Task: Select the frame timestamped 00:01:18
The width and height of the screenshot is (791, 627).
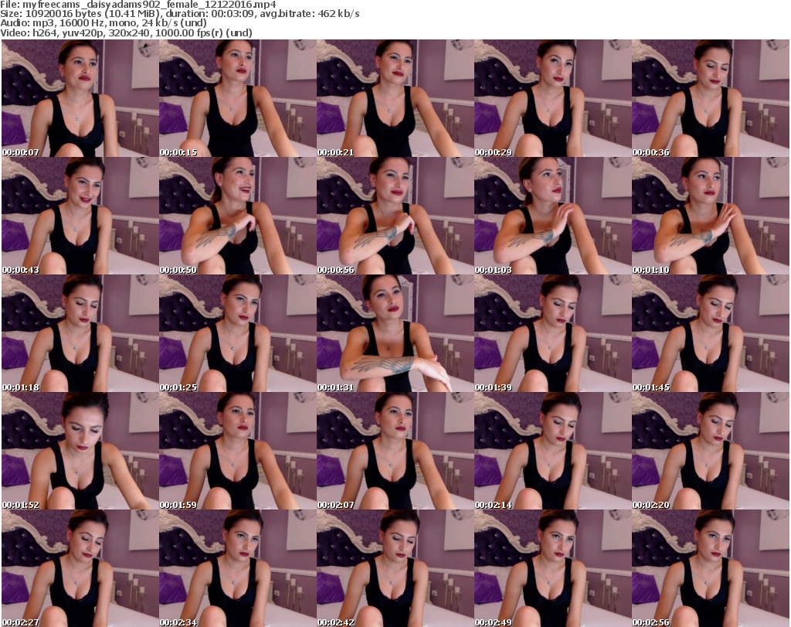Action: 80,333
